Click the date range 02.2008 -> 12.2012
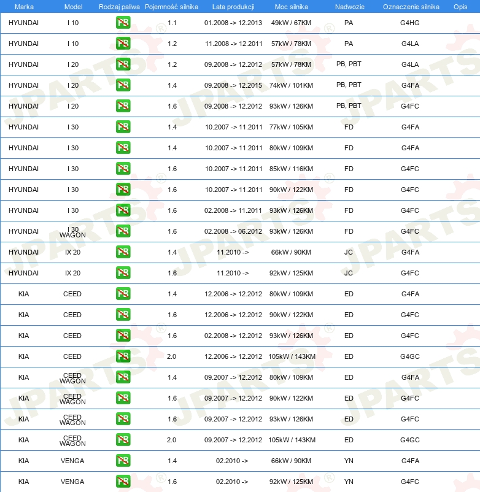This screenshot has height=492, width=480. tap(233, 336)
